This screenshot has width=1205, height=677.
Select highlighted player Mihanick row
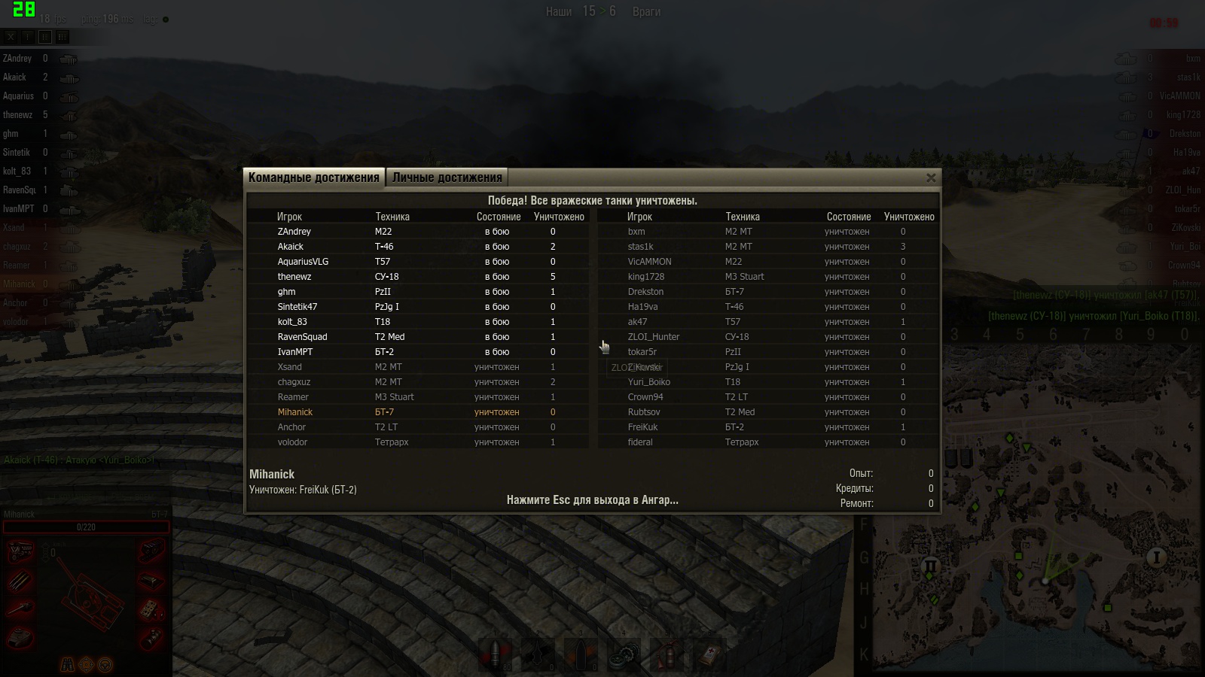419,412
